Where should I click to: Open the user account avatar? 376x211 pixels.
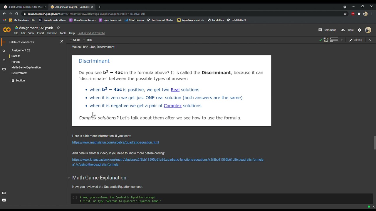coord(368,30)
